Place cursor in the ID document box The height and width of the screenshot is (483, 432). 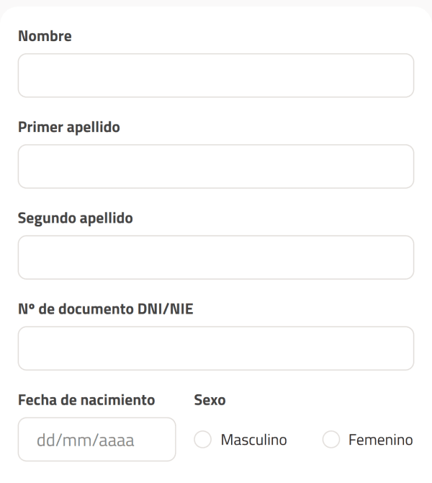click(215, 348)
